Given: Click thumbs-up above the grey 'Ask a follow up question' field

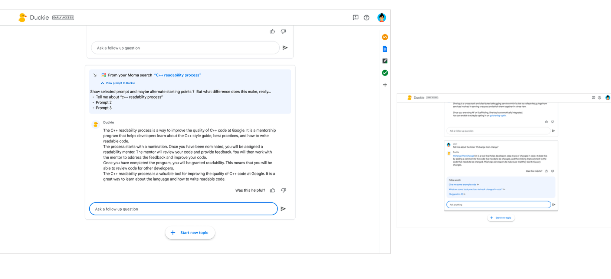Looking at the screenshot, I should [272, 31].
